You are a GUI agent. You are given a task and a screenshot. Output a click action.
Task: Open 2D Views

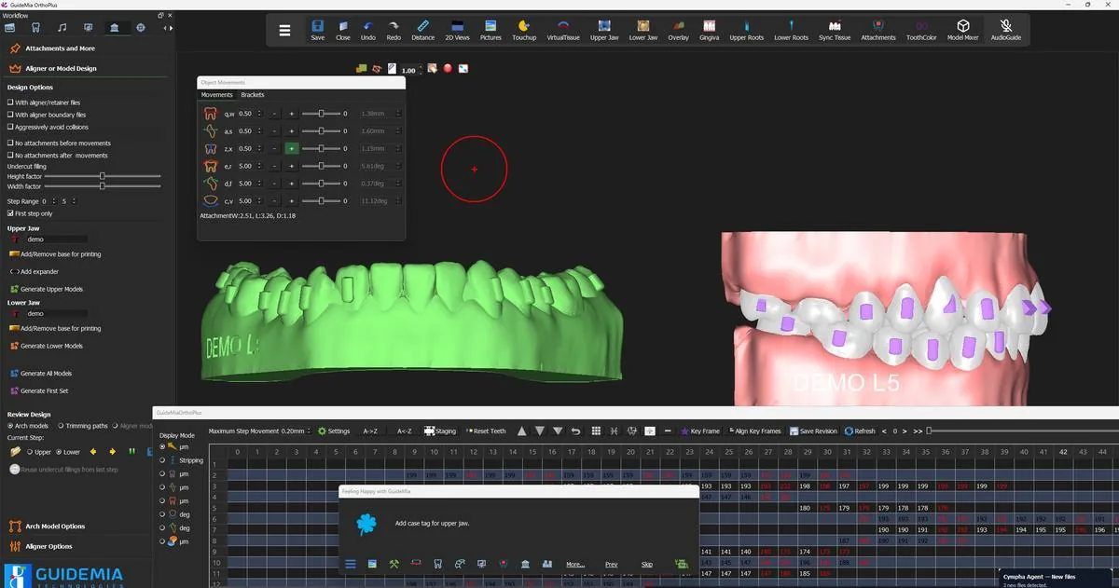(x=457, y=30)
